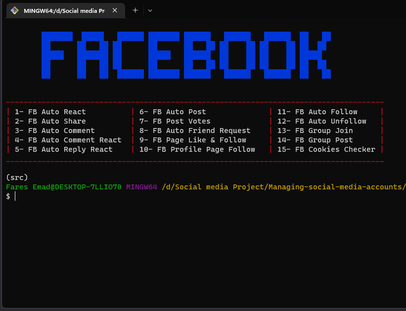Viewport: 406px width, 311px height.
Task: Click the '10- FB Profile Page Follow' line
Action: pyautogui.click(x=197, y=149)
